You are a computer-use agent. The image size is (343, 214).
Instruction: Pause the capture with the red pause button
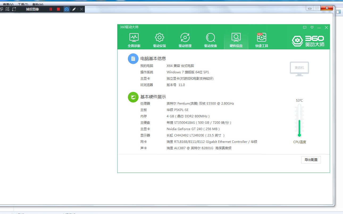pos(51,9)
